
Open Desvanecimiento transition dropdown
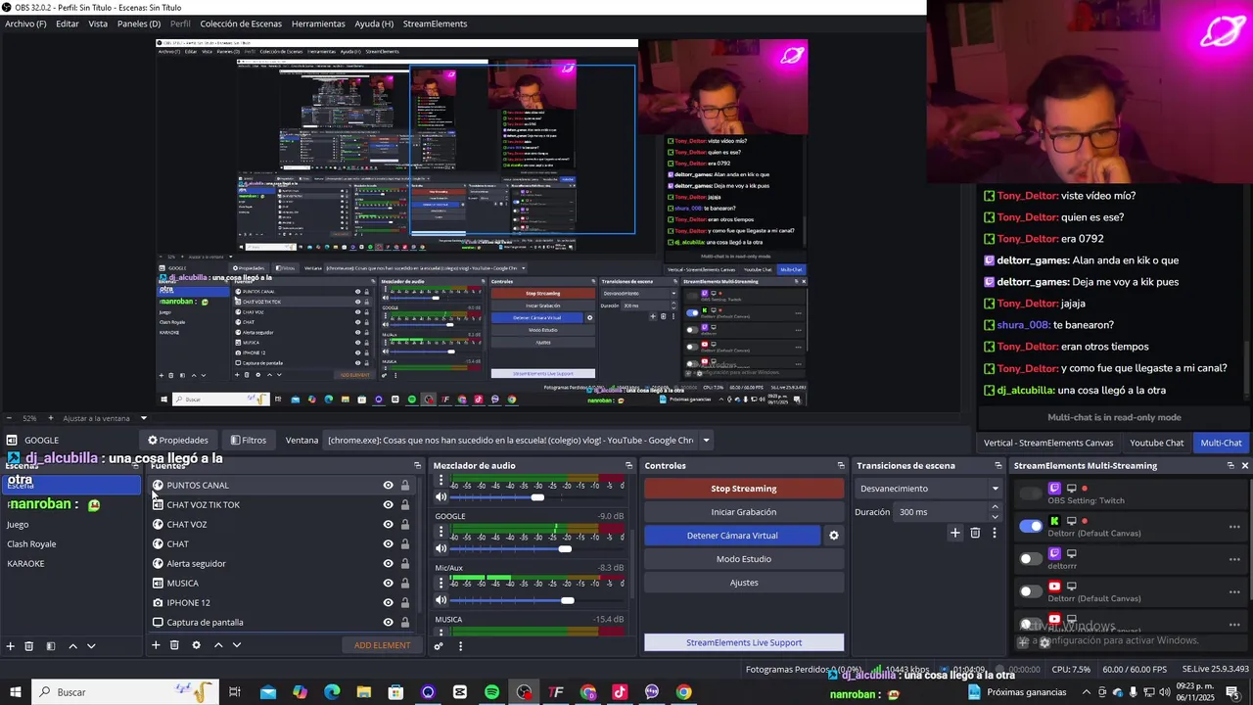coord(928,489)
